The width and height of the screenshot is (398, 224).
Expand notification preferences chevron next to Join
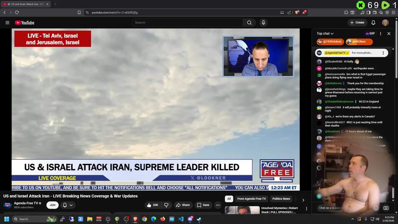[x=71, y=205]
